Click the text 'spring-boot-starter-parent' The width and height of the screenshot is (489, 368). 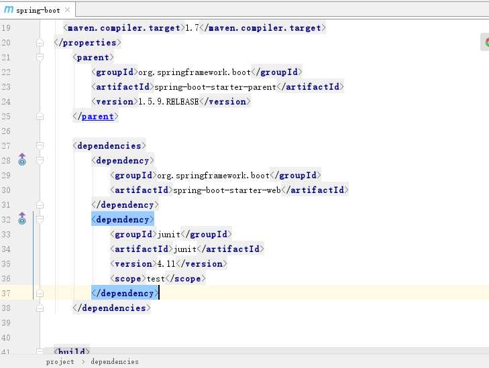pos(215,87)
